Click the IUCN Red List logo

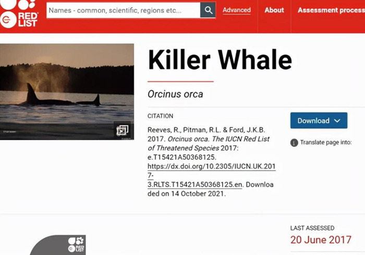point(19,15)
